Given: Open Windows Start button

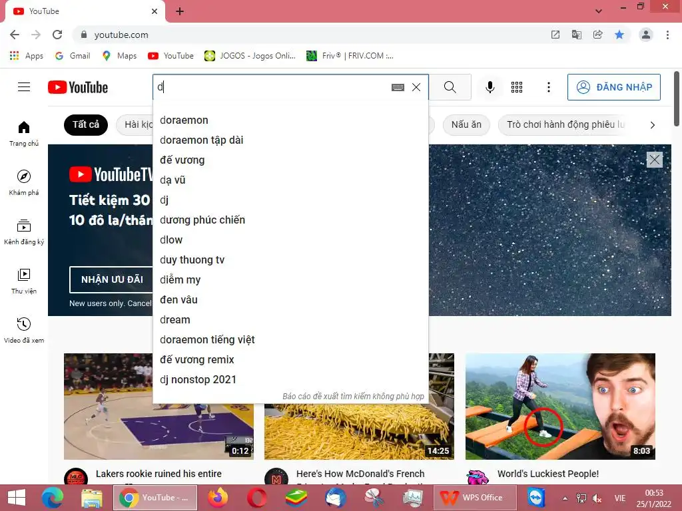Looking at the screenshot, I should tap(17, 498).
